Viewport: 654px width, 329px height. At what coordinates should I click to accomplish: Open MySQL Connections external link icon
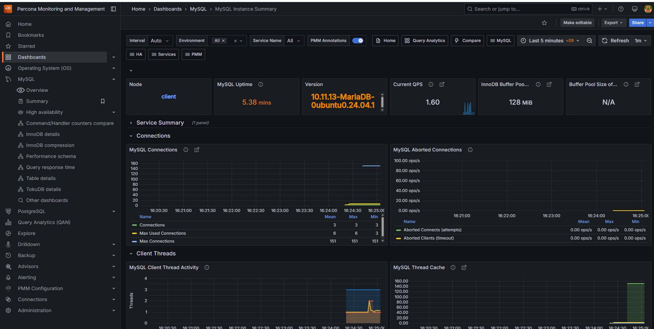click(x=197, y=150)
